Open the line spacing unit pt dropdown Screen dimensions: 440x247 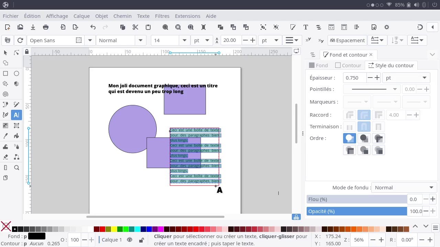270,40
